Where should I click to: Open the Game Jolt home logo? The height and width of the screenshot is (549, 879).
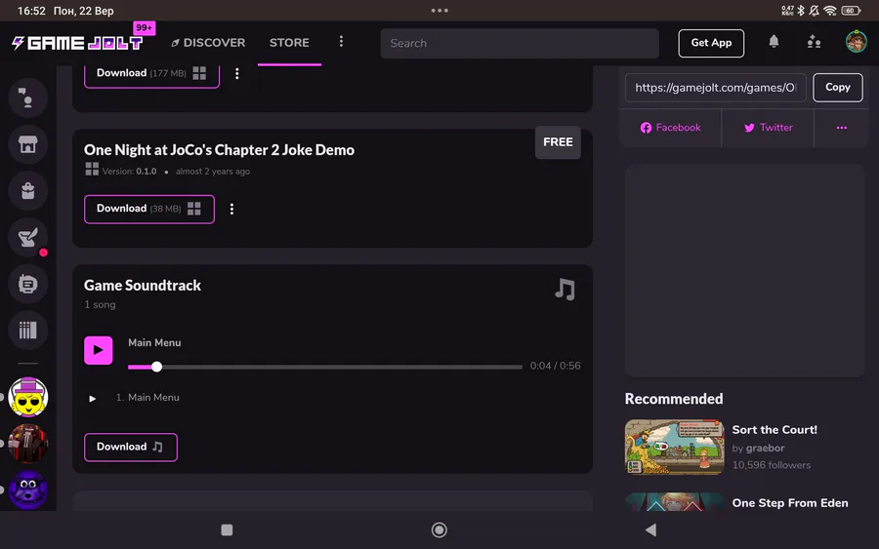point(77,43)
